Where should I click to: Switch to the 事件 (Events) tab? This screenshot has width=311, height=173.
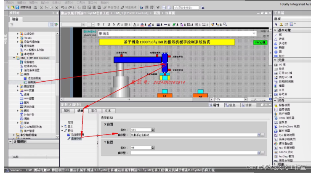point(94,111)
